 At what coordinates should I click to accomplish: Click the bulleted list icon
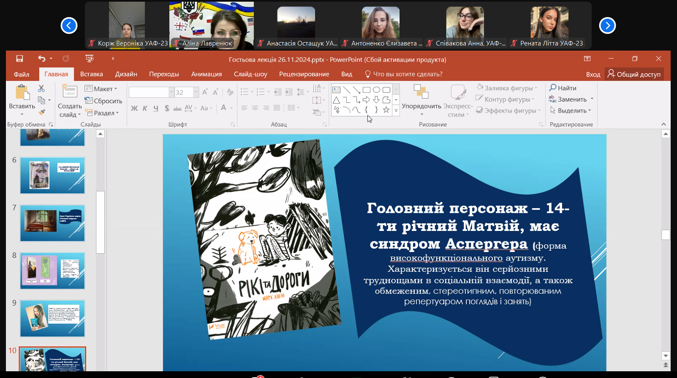click(x=244, y=92)
